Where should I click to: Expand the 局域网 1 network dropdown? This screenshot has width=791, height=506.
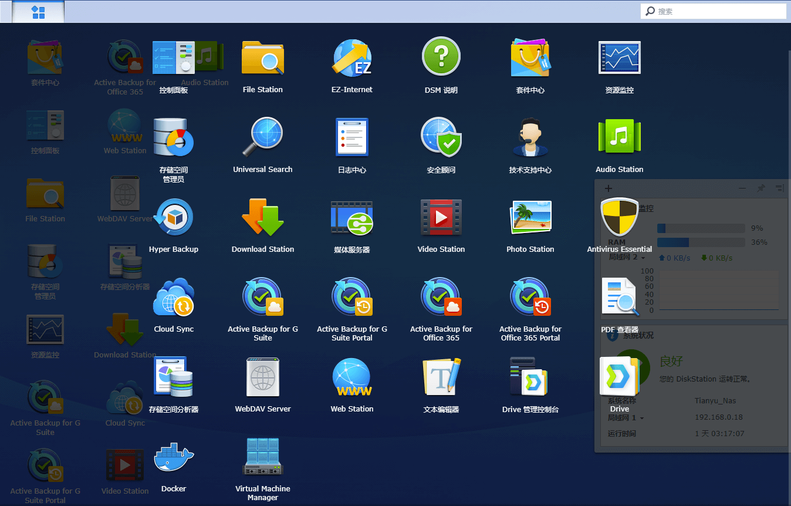642,418
